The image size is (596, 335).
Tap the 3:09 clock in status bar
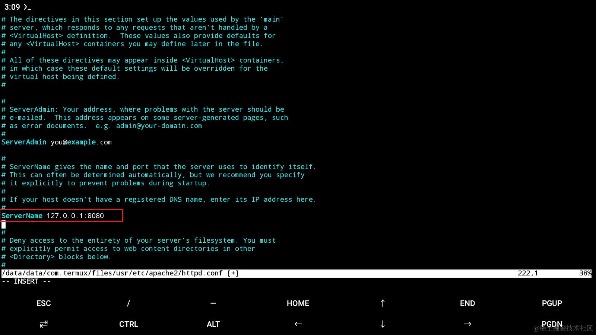12,7
